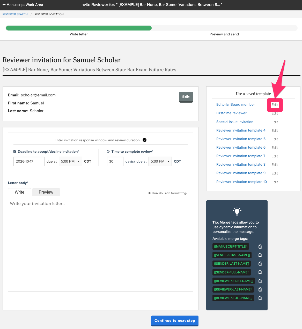Select Reviewer invitation template 4
This screenshot has height=329, width=302.
point(241,130)
